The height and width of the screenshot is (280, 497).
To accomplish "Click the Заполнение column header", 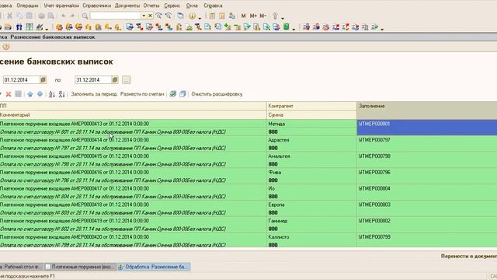I will point(426,110).
